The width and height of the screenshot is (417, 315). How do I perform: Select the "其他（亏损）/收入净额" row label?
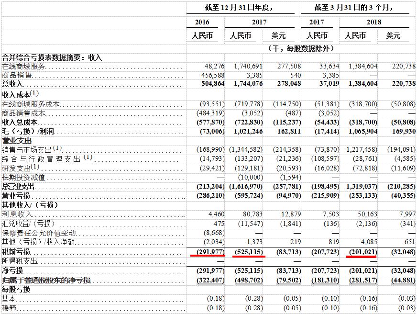click(x=38, y=242)
